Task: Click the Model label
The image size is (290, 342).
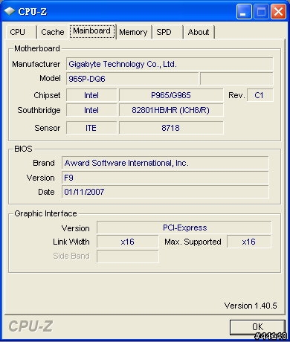Action: point(50,79)
